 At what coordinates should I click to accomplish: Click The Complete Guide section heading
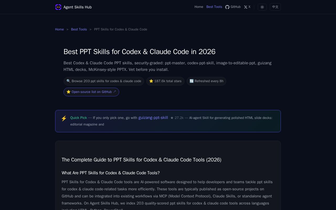[x=141, y=160]
